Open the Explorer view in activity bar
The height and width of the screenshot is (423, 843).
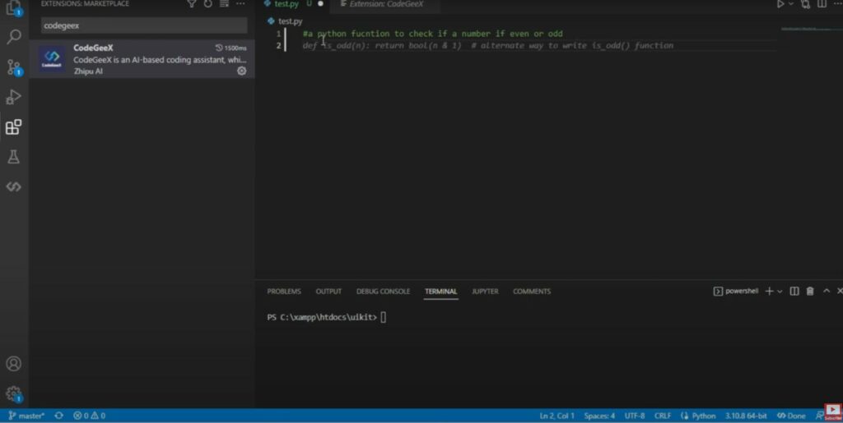[x=13, y=7]
